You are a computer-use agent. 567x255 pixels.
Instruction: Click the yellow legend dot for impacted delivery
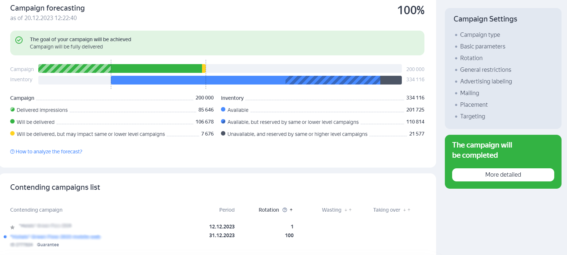click(x=12, y=134)
